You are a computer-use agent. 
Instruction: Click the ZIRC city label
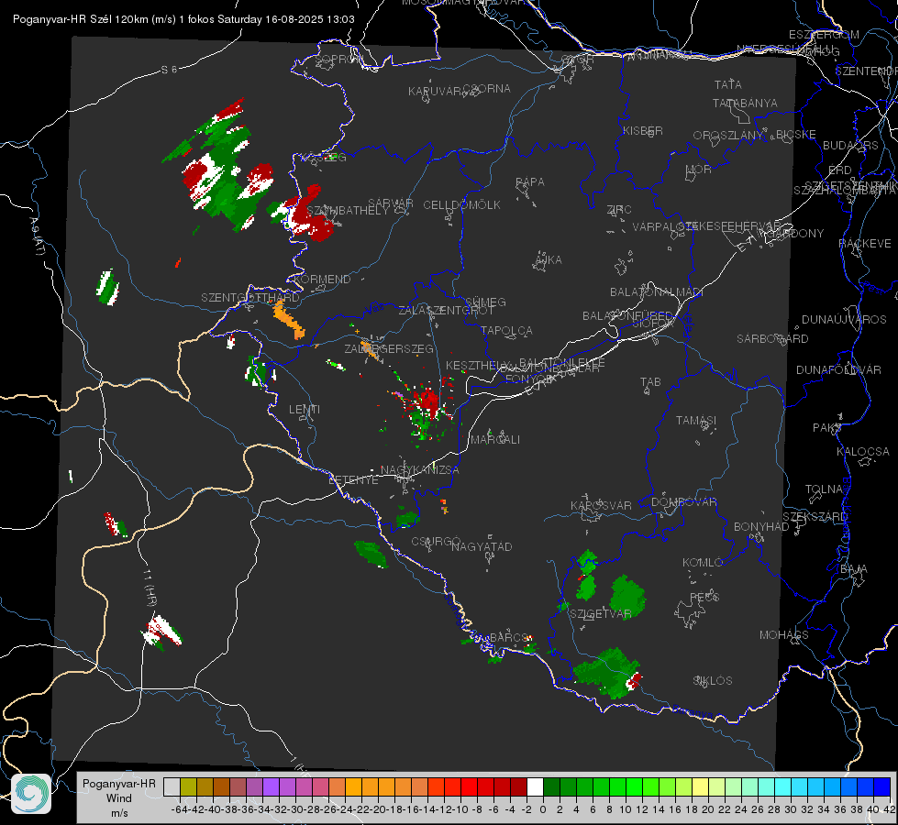tap(619, 210)
